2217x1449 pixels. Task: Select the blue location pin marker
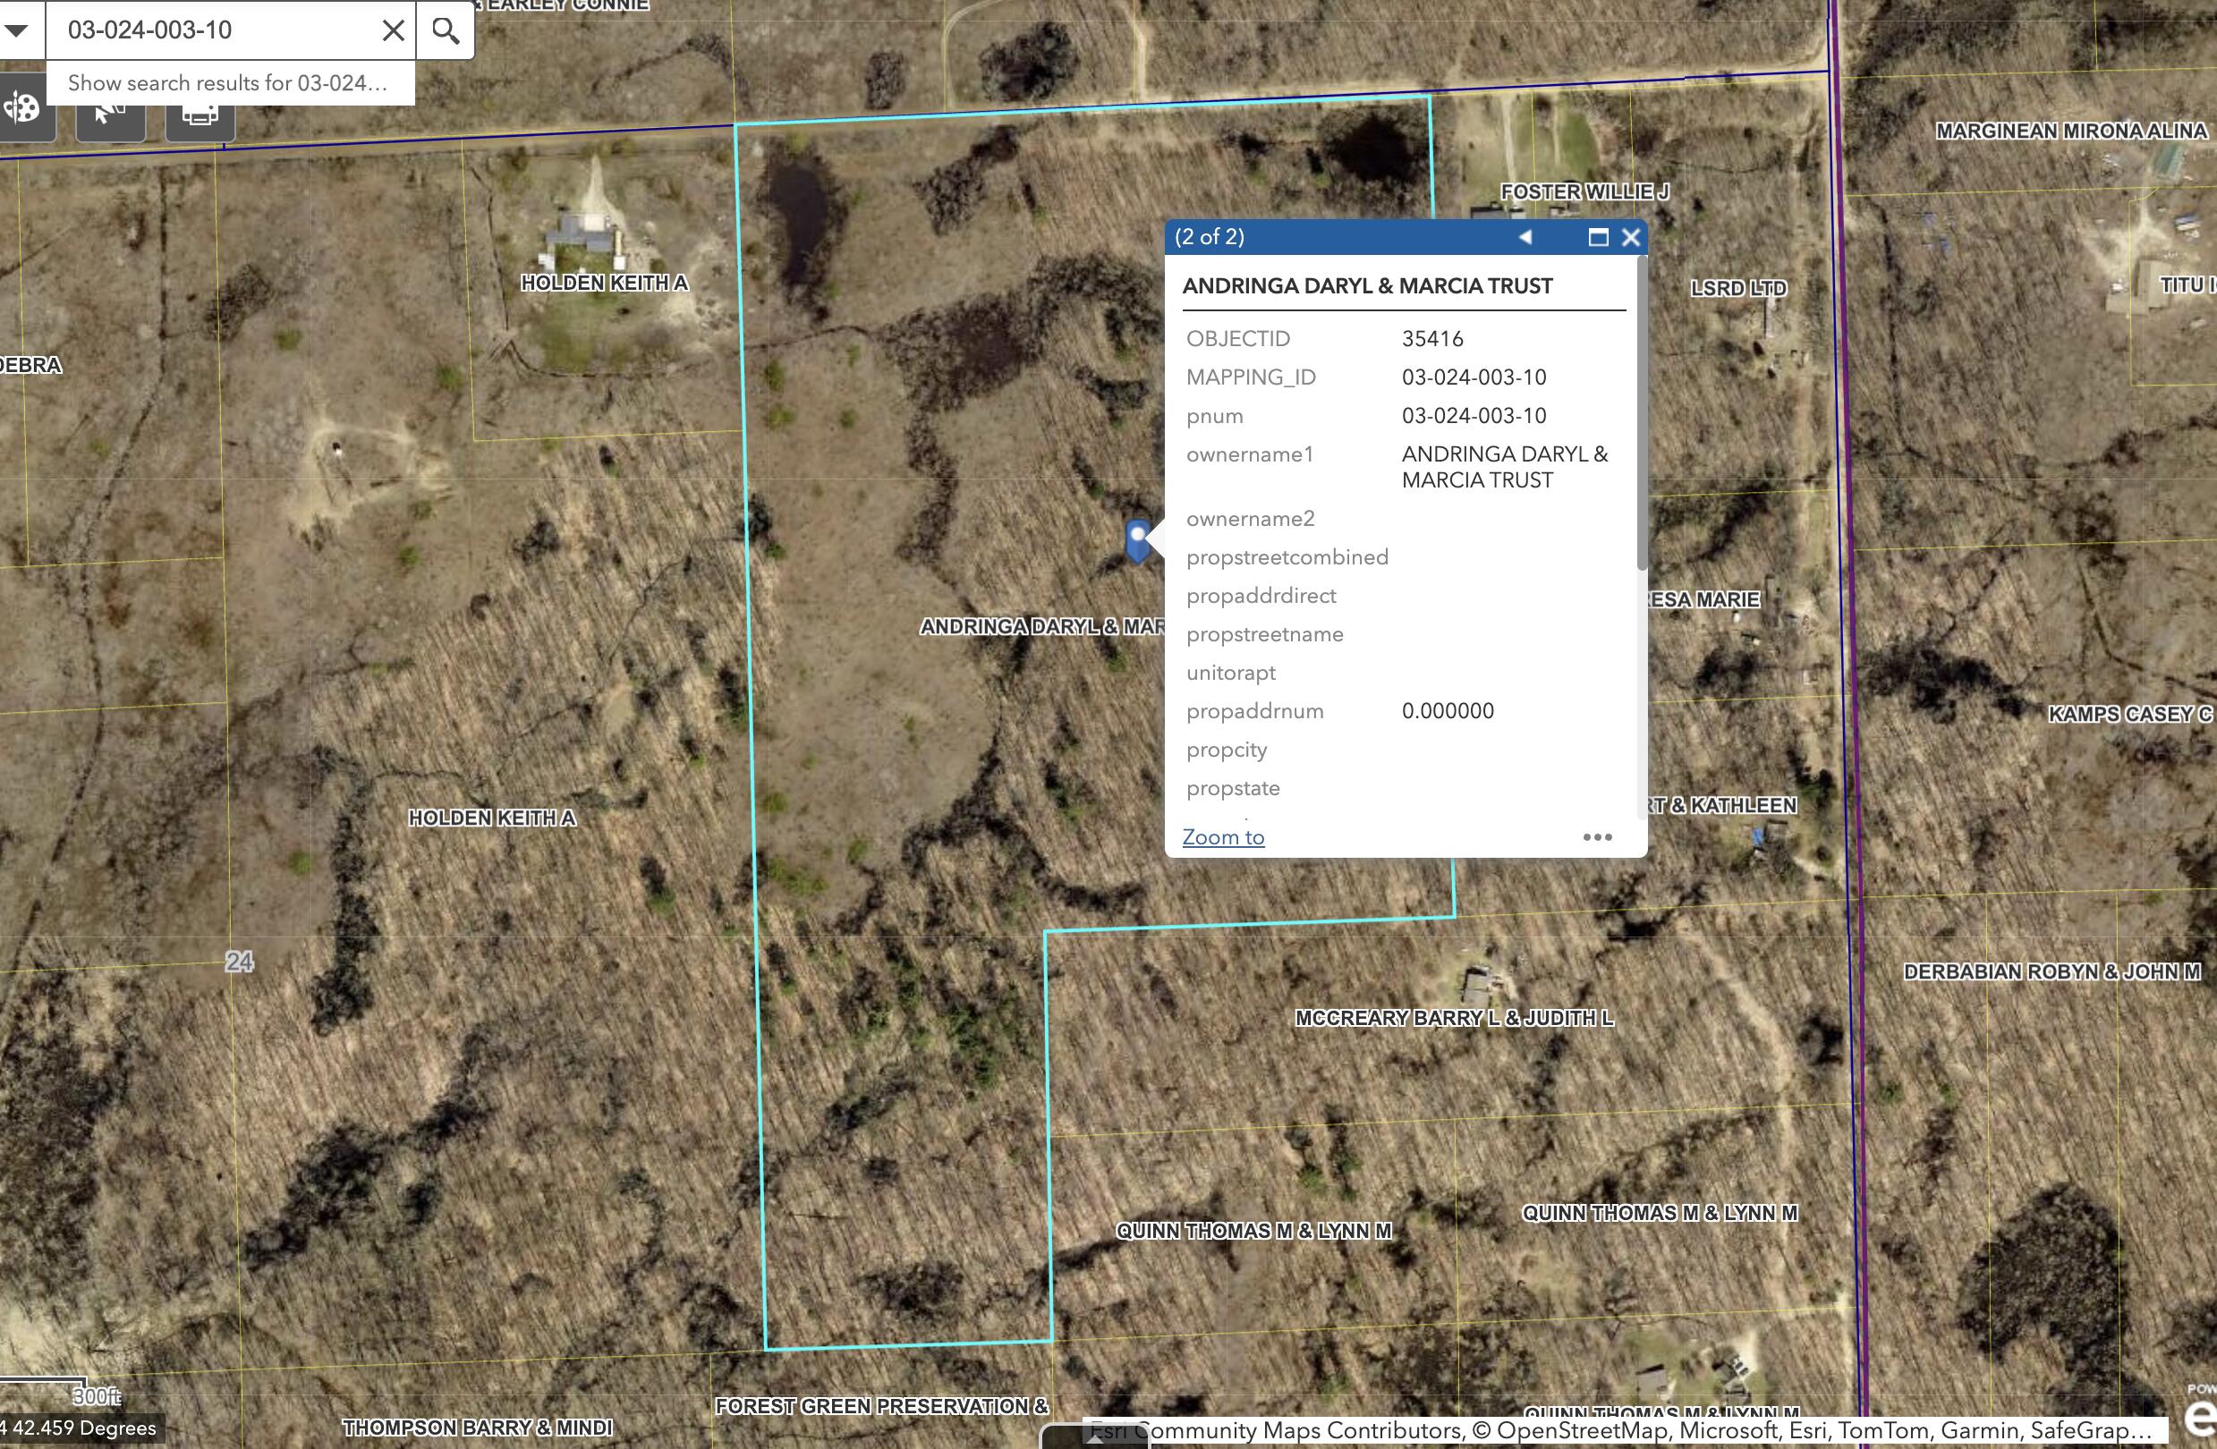1137,540
